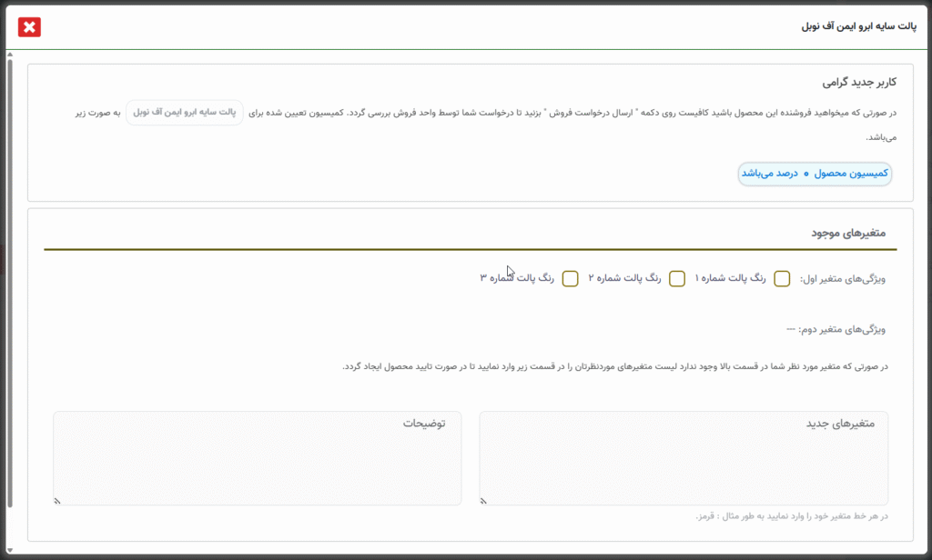
Task: Check the رنگ پالت شماره ۱ checkbox
Action: tap(782, 279)
